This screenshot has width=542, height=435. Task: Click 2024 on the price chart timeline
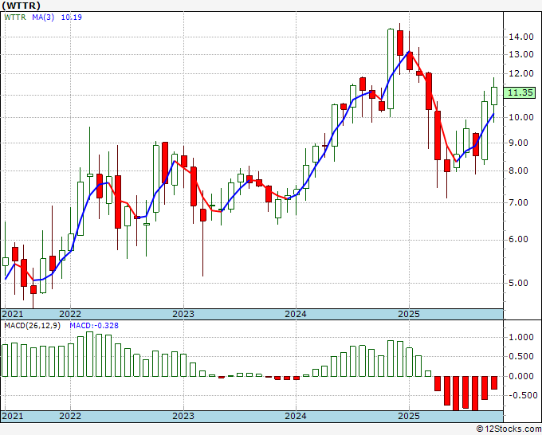[296, 314]
